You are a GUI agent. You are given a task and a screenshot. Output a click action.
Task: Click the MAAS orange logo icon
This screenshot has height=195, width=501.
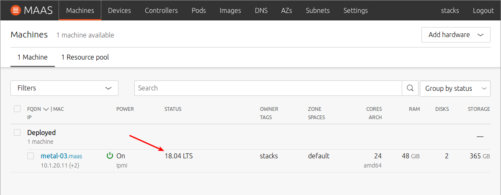pos(15,10)
